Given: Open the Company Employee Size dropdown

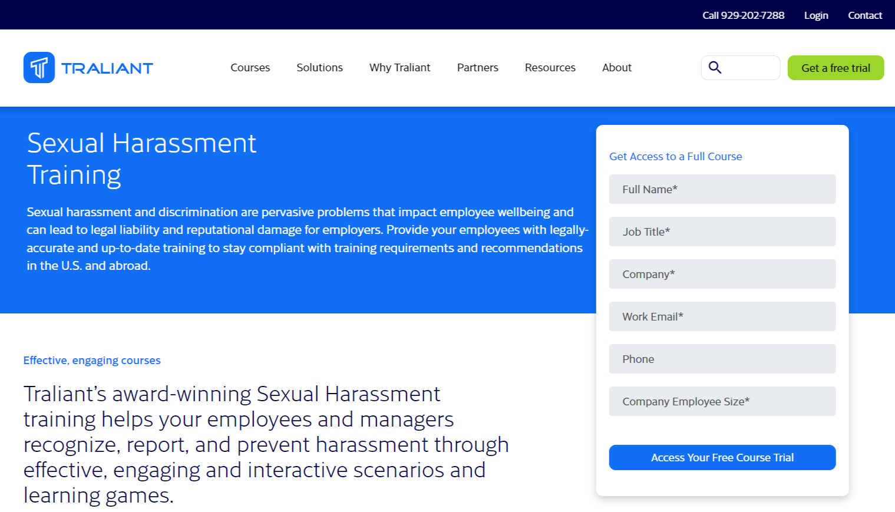Looking at the screenshot, I should coord(722,401).
